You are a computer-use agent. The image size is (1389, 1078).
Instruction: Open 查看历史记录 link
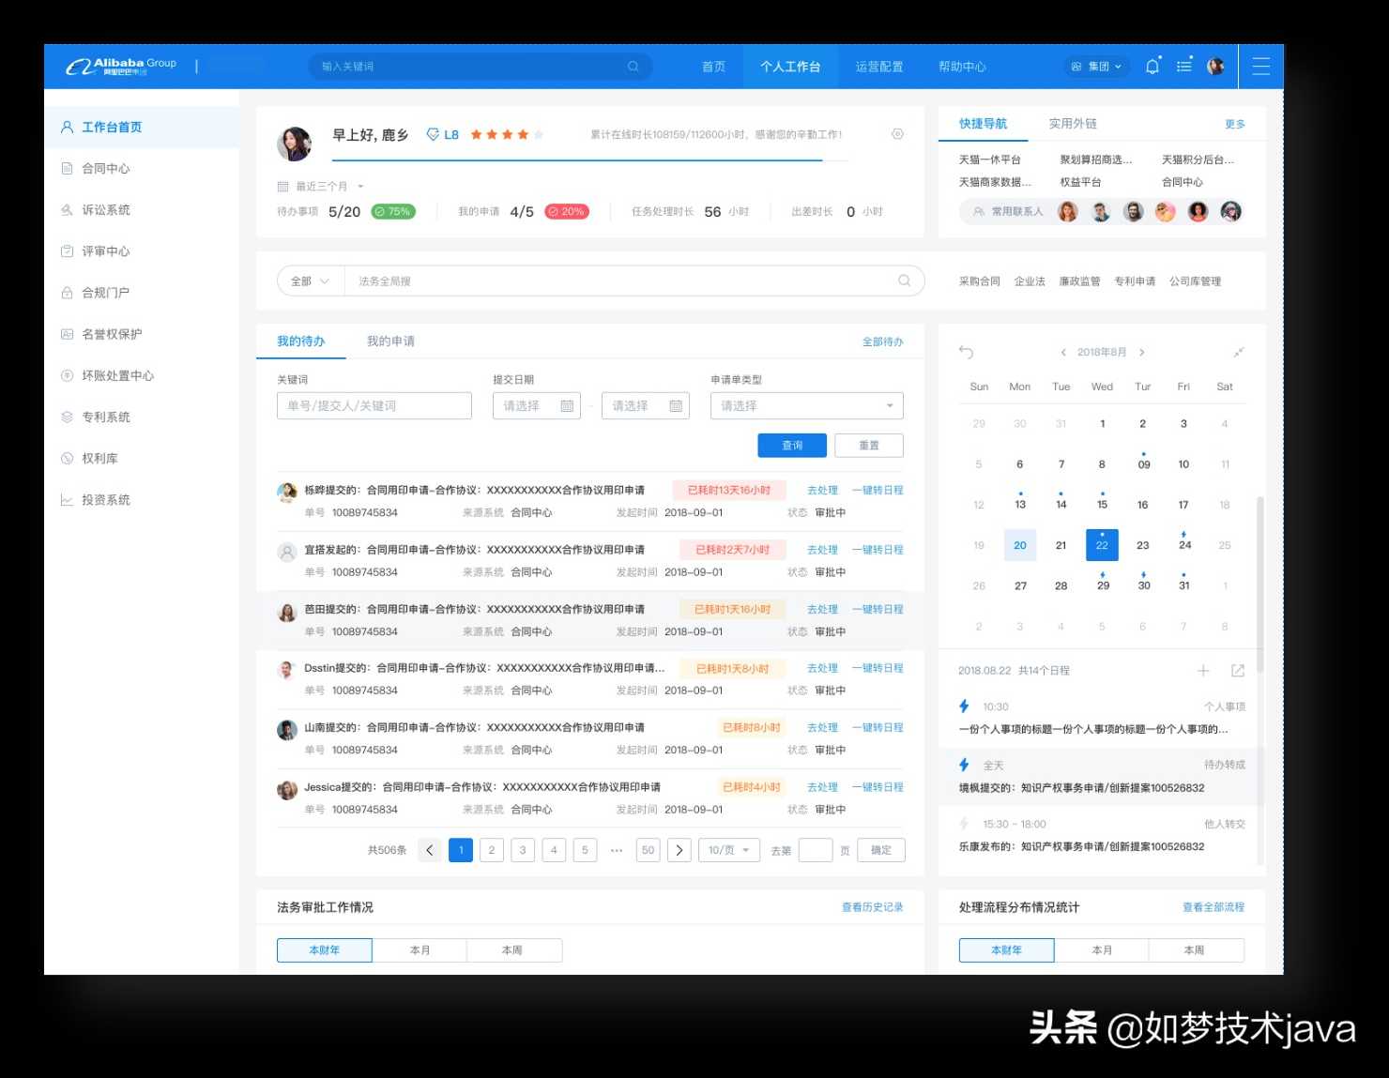873,907
